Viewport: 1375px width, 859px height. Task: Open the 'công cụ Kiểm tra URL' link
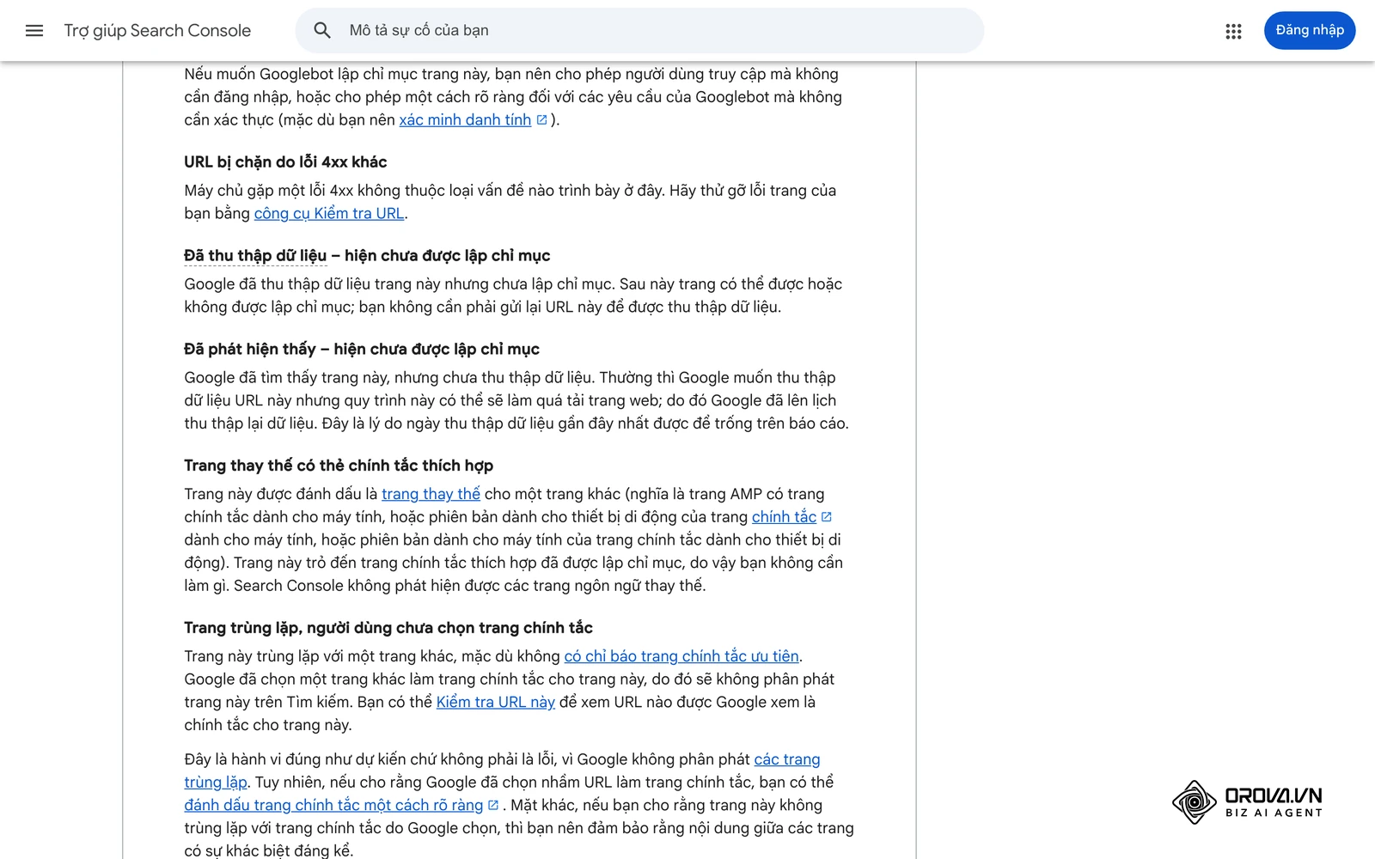tap(329, 214)
